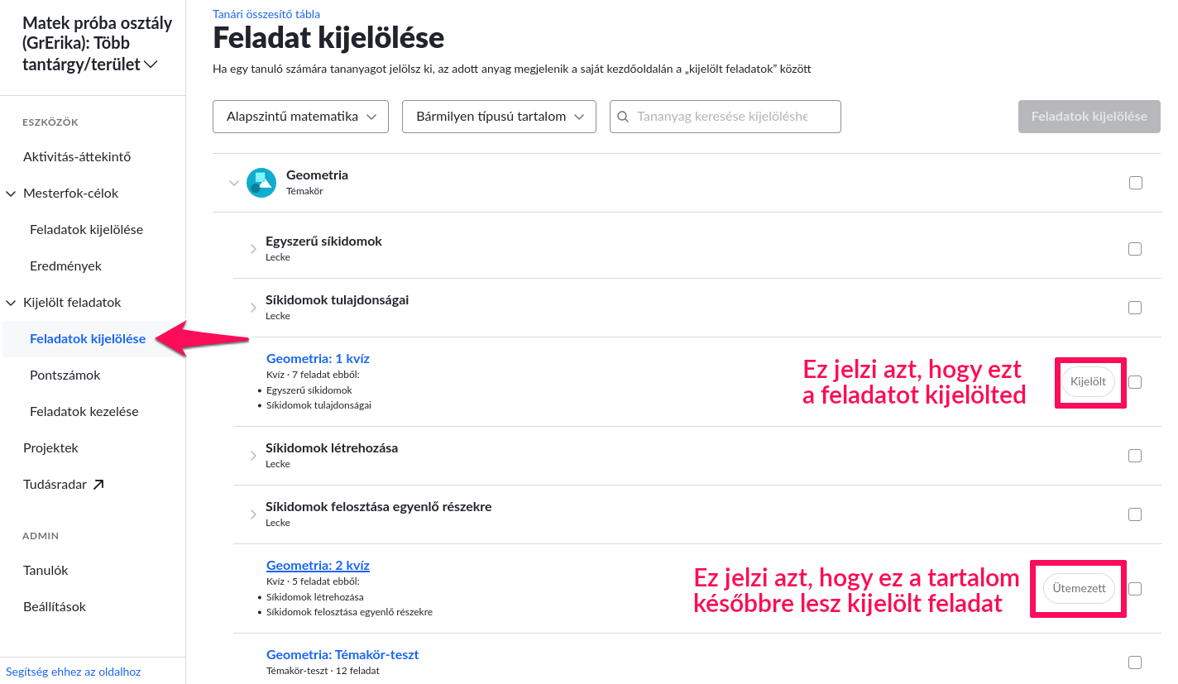Expand Egyszerű síkidomok lesson
The image size is (1178, 684).
pyautogui.click(x=253, y=249)
